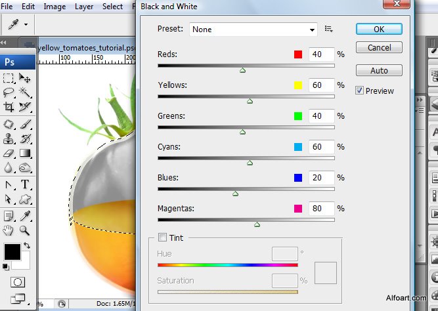Select the Eraser tool
The height and width of the screenshot is (311, 438).
coord(9,154)
